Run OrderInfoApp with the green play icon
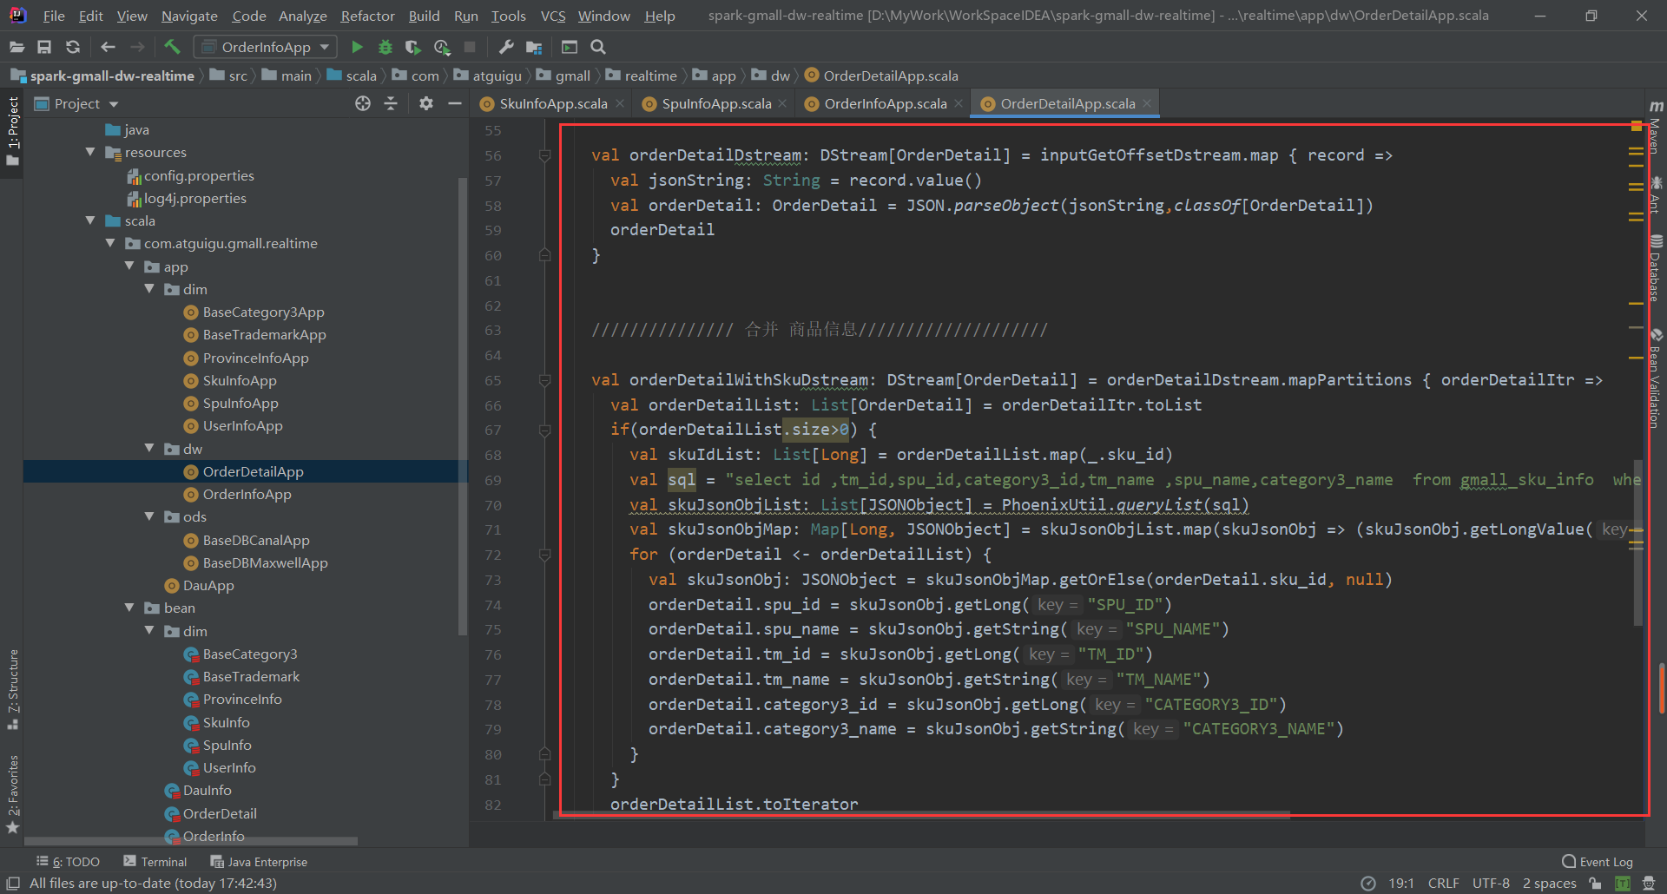 point(357,47)
